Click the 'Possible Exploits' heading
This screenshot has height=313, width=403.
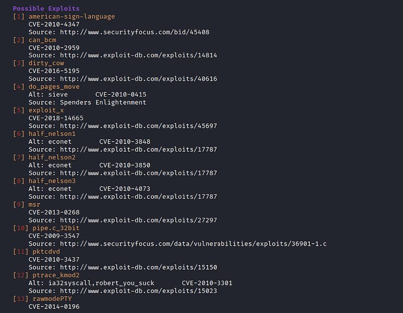coord(46,9)
